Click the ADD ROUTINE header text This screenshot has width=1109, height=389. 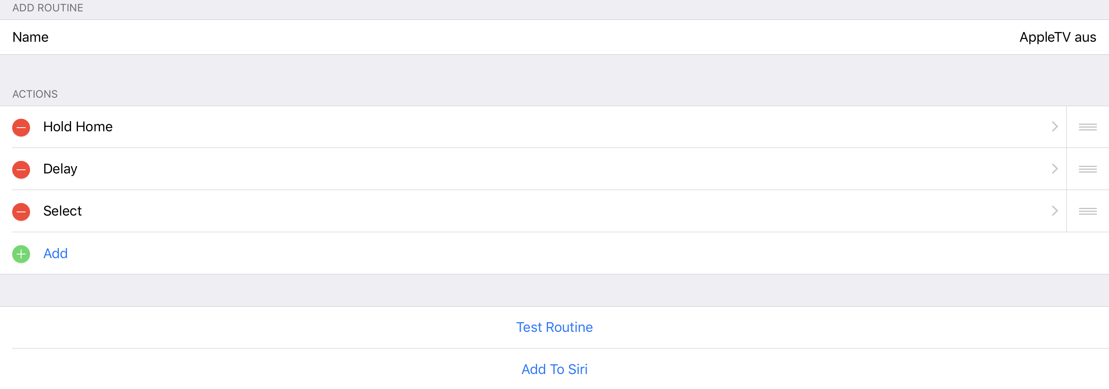click(x=48, y=8)
